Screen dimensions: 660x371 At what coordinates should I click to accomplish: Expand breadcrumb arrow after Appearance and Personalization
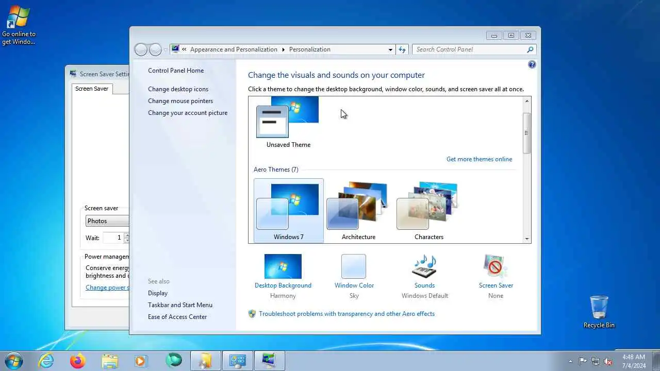pyautogui.click(x=283, y=49)
